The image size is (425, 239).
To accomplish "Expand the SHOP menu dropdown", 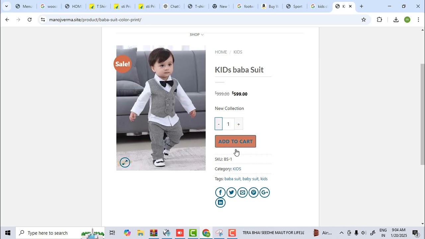I will pos(197,35).
